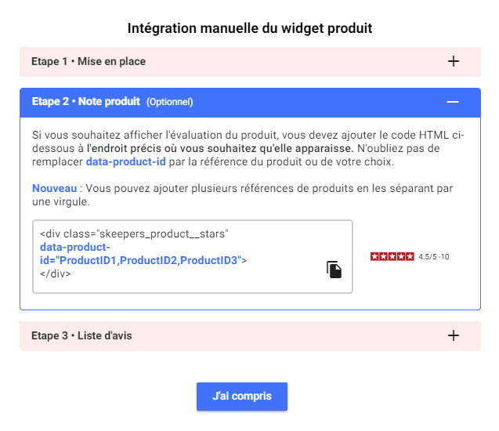This screenshot has width=499, height=431.
Task: Click the 'une virgule' text under Nouveau
Action: pyautogui.click(x=60, y=202)
